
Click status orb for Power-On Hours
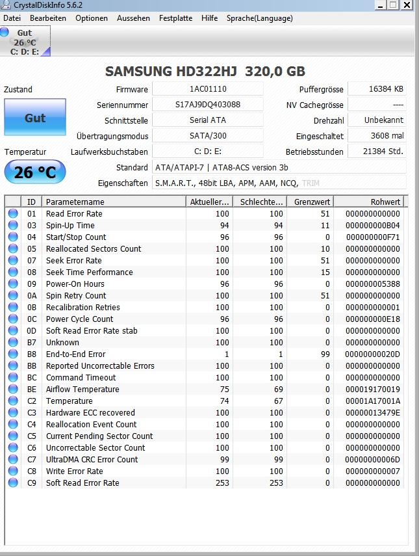[x=13, y=284]
